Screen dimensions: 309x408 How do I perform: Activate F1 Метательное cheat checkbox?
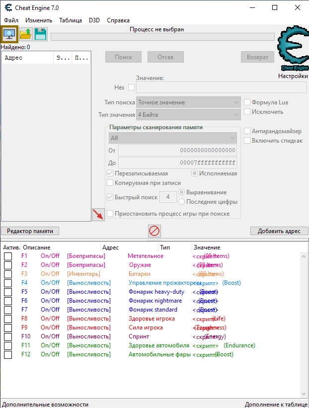(x=8, y=256)
